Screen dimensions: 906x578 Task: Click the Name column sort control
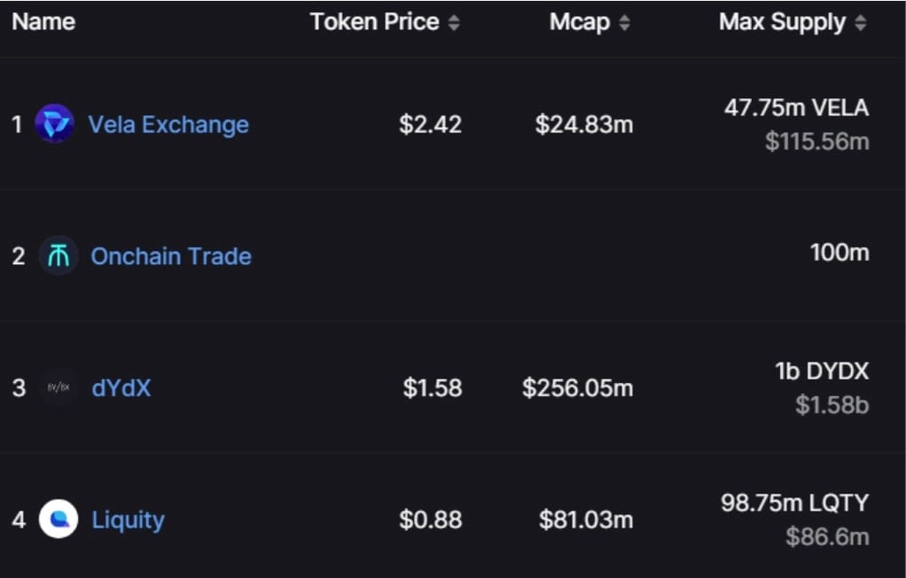[43, 21]
